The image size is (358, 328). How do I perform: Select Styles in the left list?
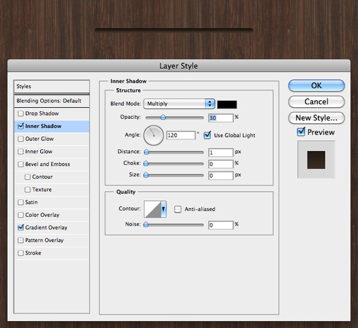click(x=52, y=86)
